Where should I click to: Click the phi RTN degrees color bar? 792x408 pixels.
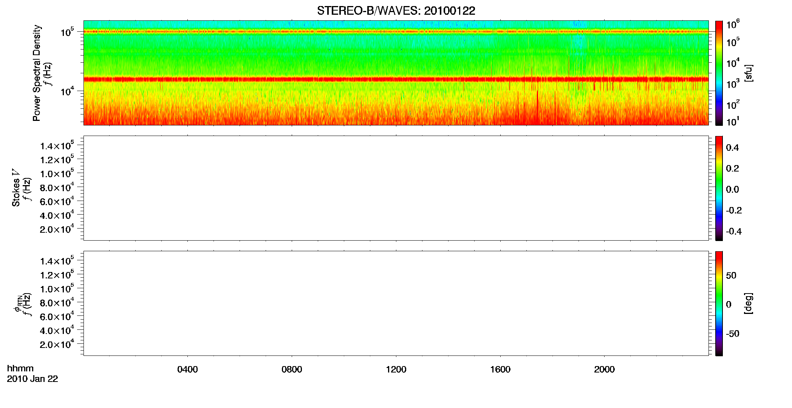(719, 303)
